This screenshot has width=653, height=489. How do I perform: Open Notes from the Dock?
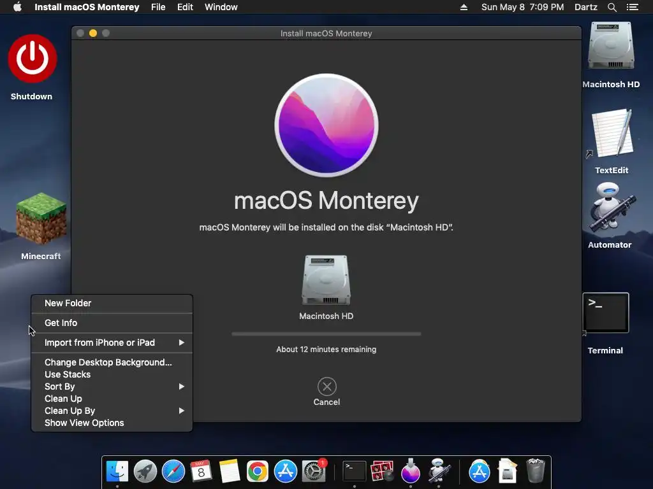(x=230, y=471)
